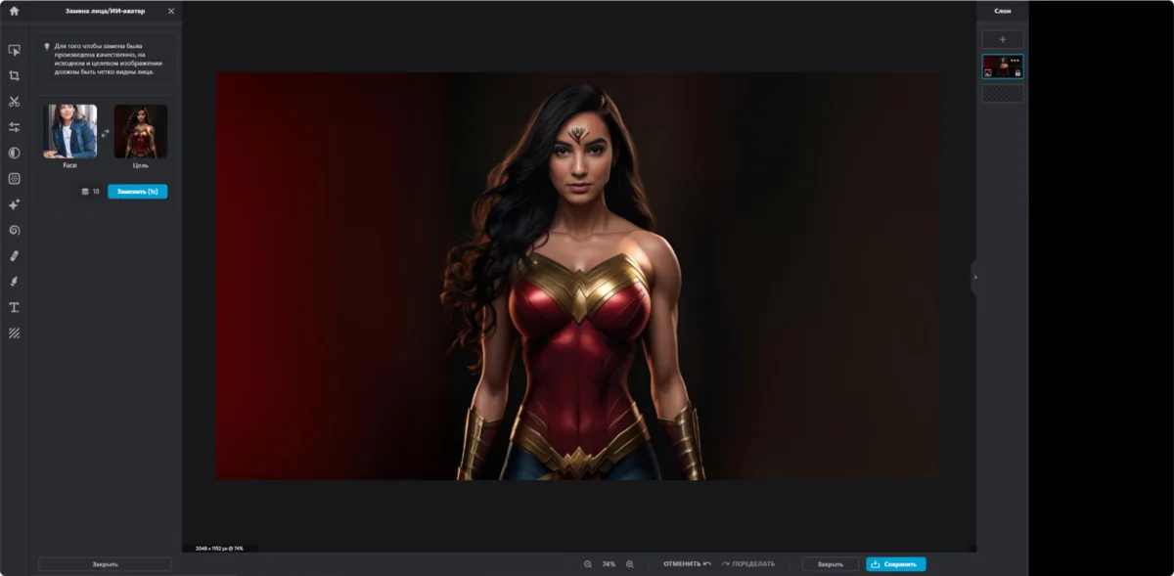Select the Brush drawing tool
The height and width of the screenshot is (576, 1174).
[x=14, y=282]
